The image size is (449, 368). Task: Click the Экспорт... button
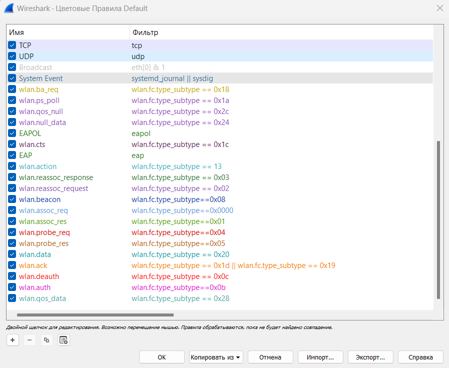tap(370, 357)
